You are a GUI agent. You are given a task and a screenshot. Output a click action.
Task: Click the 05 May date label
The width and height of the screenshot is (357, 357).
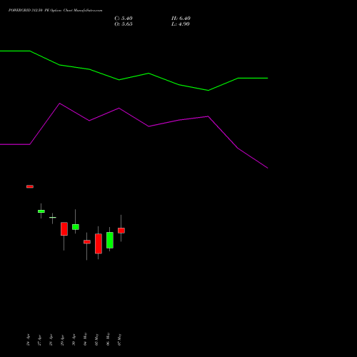pos(96,339)
